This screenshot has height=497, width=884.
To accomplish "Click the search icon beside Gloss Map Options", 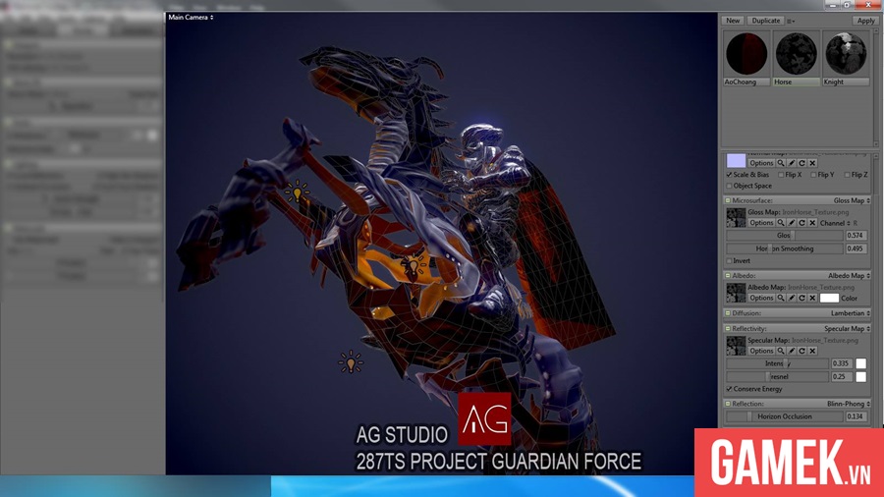I will pyautogui.click(x=781, y=223).
